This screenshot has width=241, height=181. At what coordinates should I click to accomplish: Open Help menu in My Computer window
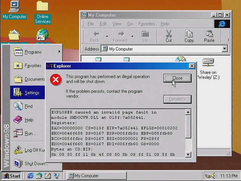(x=165, y=24)
